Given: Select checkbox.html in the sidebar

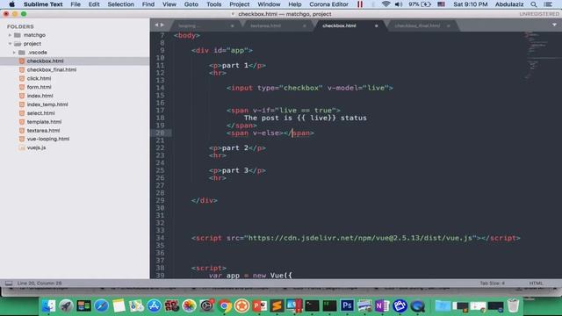Looking at the screenshot, I should [45, 61].
